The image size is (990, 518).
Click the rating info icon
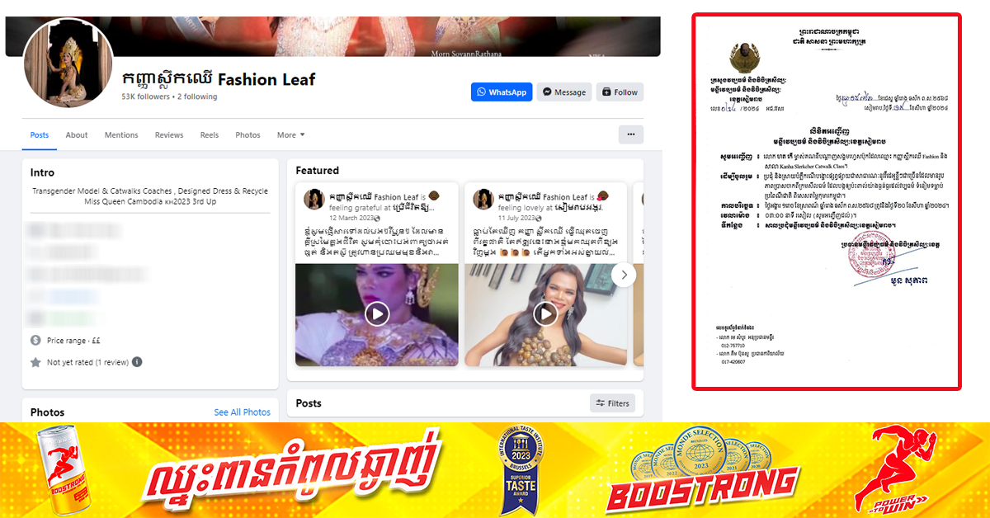point(137,362)
